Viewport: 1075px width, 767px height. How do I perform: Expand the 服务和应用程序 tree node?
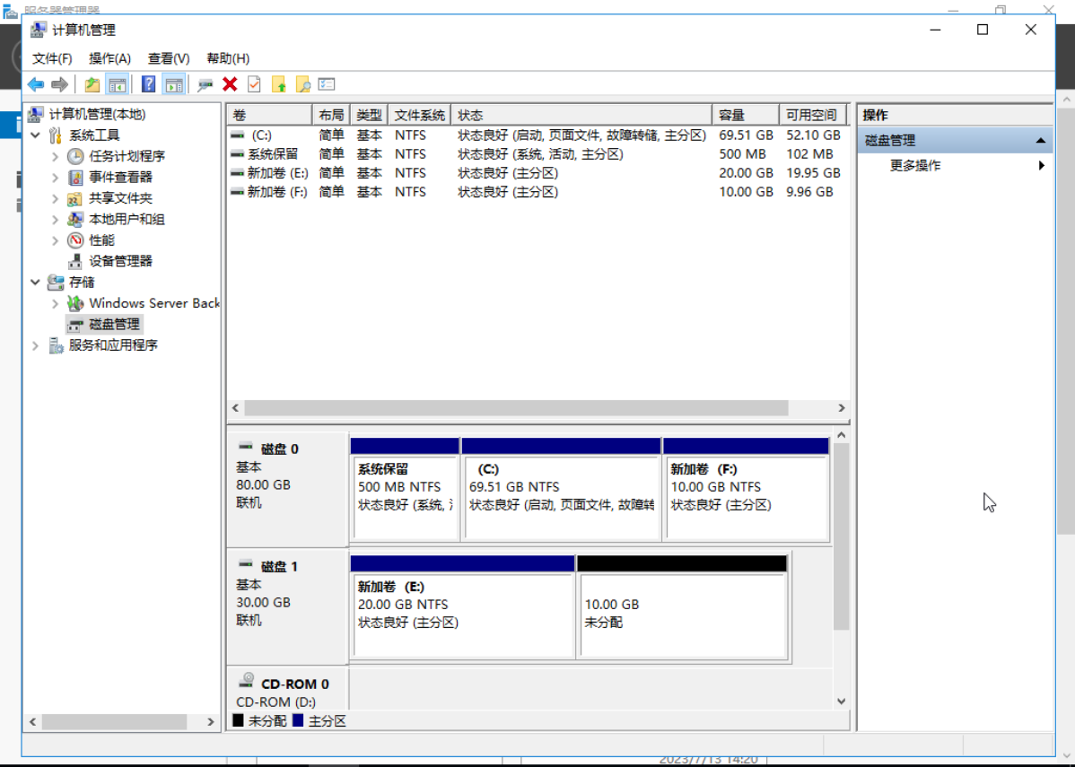(36, 345)
